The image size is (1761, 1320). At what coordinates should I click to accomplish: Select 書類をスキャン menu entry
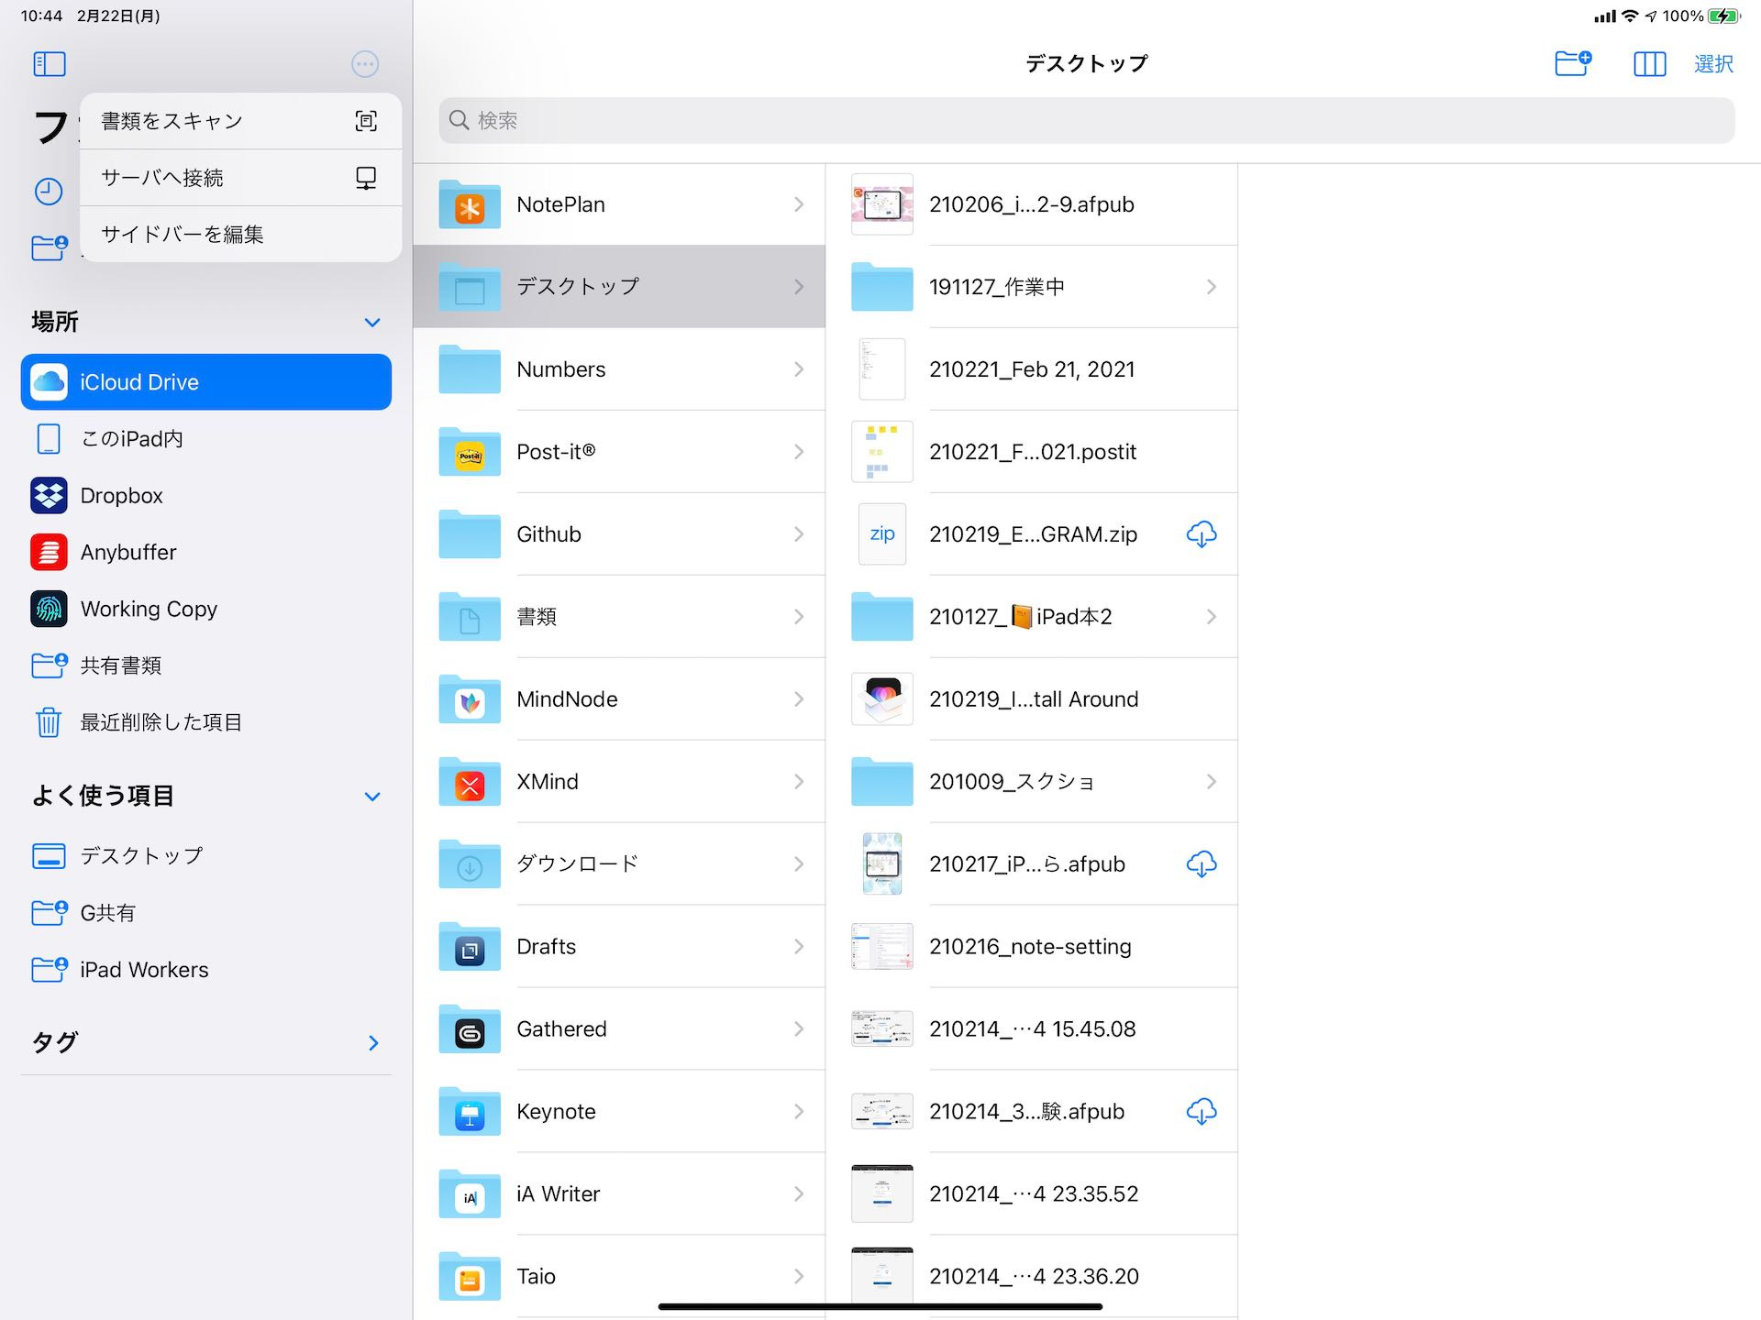coord(240,121)
